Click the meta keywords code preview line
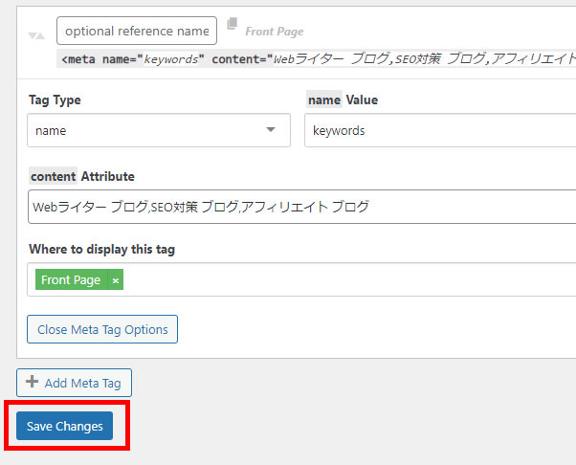The width and height of the screenshot is (576, 465). pos(316,58)
